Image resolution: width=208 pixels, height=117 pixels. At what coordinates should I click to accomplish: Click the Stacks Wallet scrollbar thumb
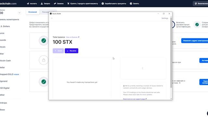click(x=171, y=52)
